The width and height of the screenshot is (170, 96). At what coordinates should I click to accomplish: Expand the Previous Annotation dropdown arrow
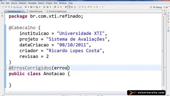pyautogui.click(x=88, y=7)
